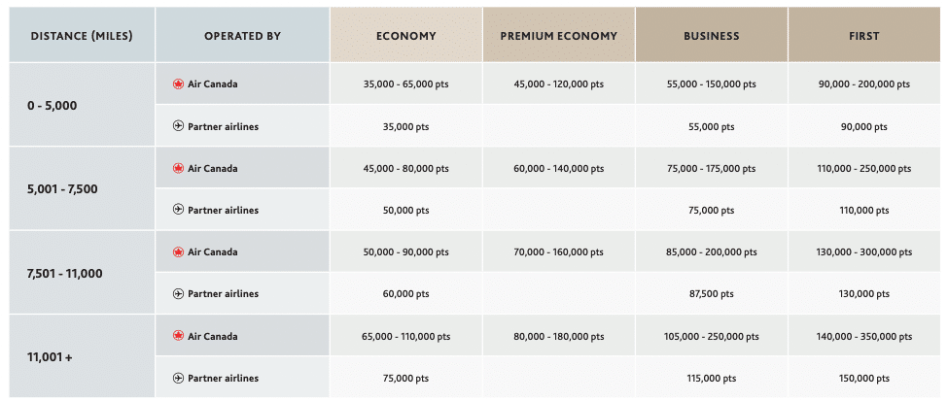The width and height of the screenshot is (948, 401).
Task: Select the 0 - 5,000 distance row label
Action: (x=53, y=105)
